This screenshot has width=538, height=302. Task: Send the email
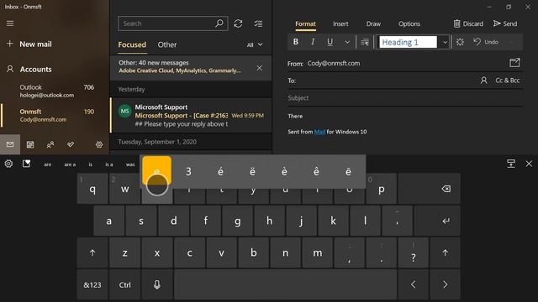tap(505, 23)
